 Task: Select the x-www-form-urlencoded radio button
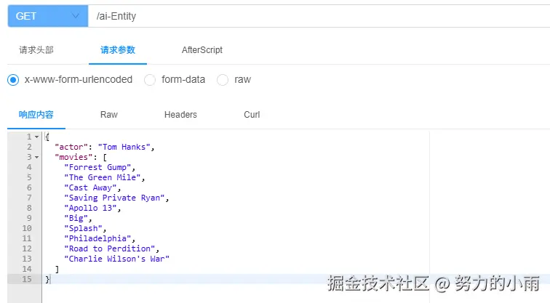13,80
